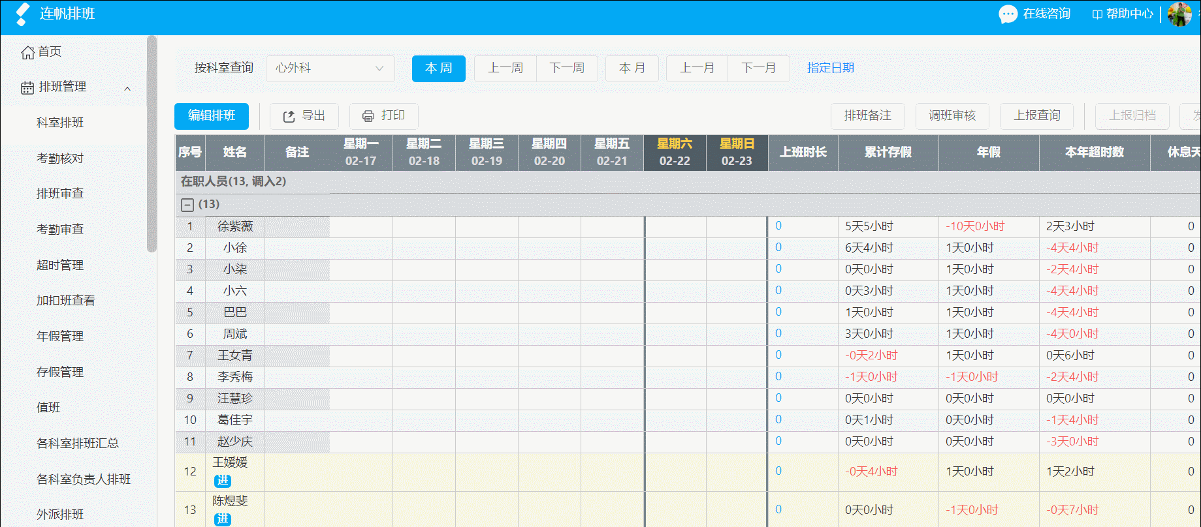
Task: Open the 指定日期 link
Action: pos(831,68)
